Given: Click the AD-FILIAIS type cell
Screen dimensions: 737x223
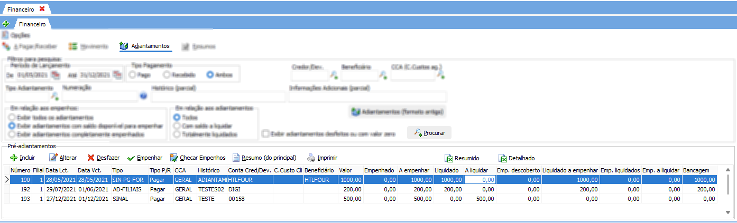Looking at the screenshot, I should click(129, 189).
